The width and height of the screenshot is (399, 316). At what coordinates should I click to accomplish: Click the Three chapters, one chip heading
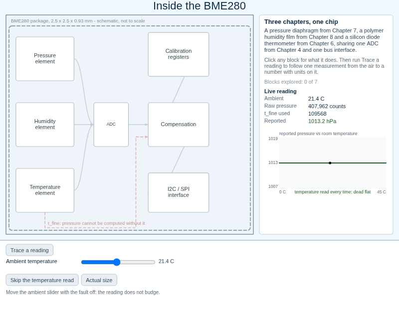pos(301,22)
